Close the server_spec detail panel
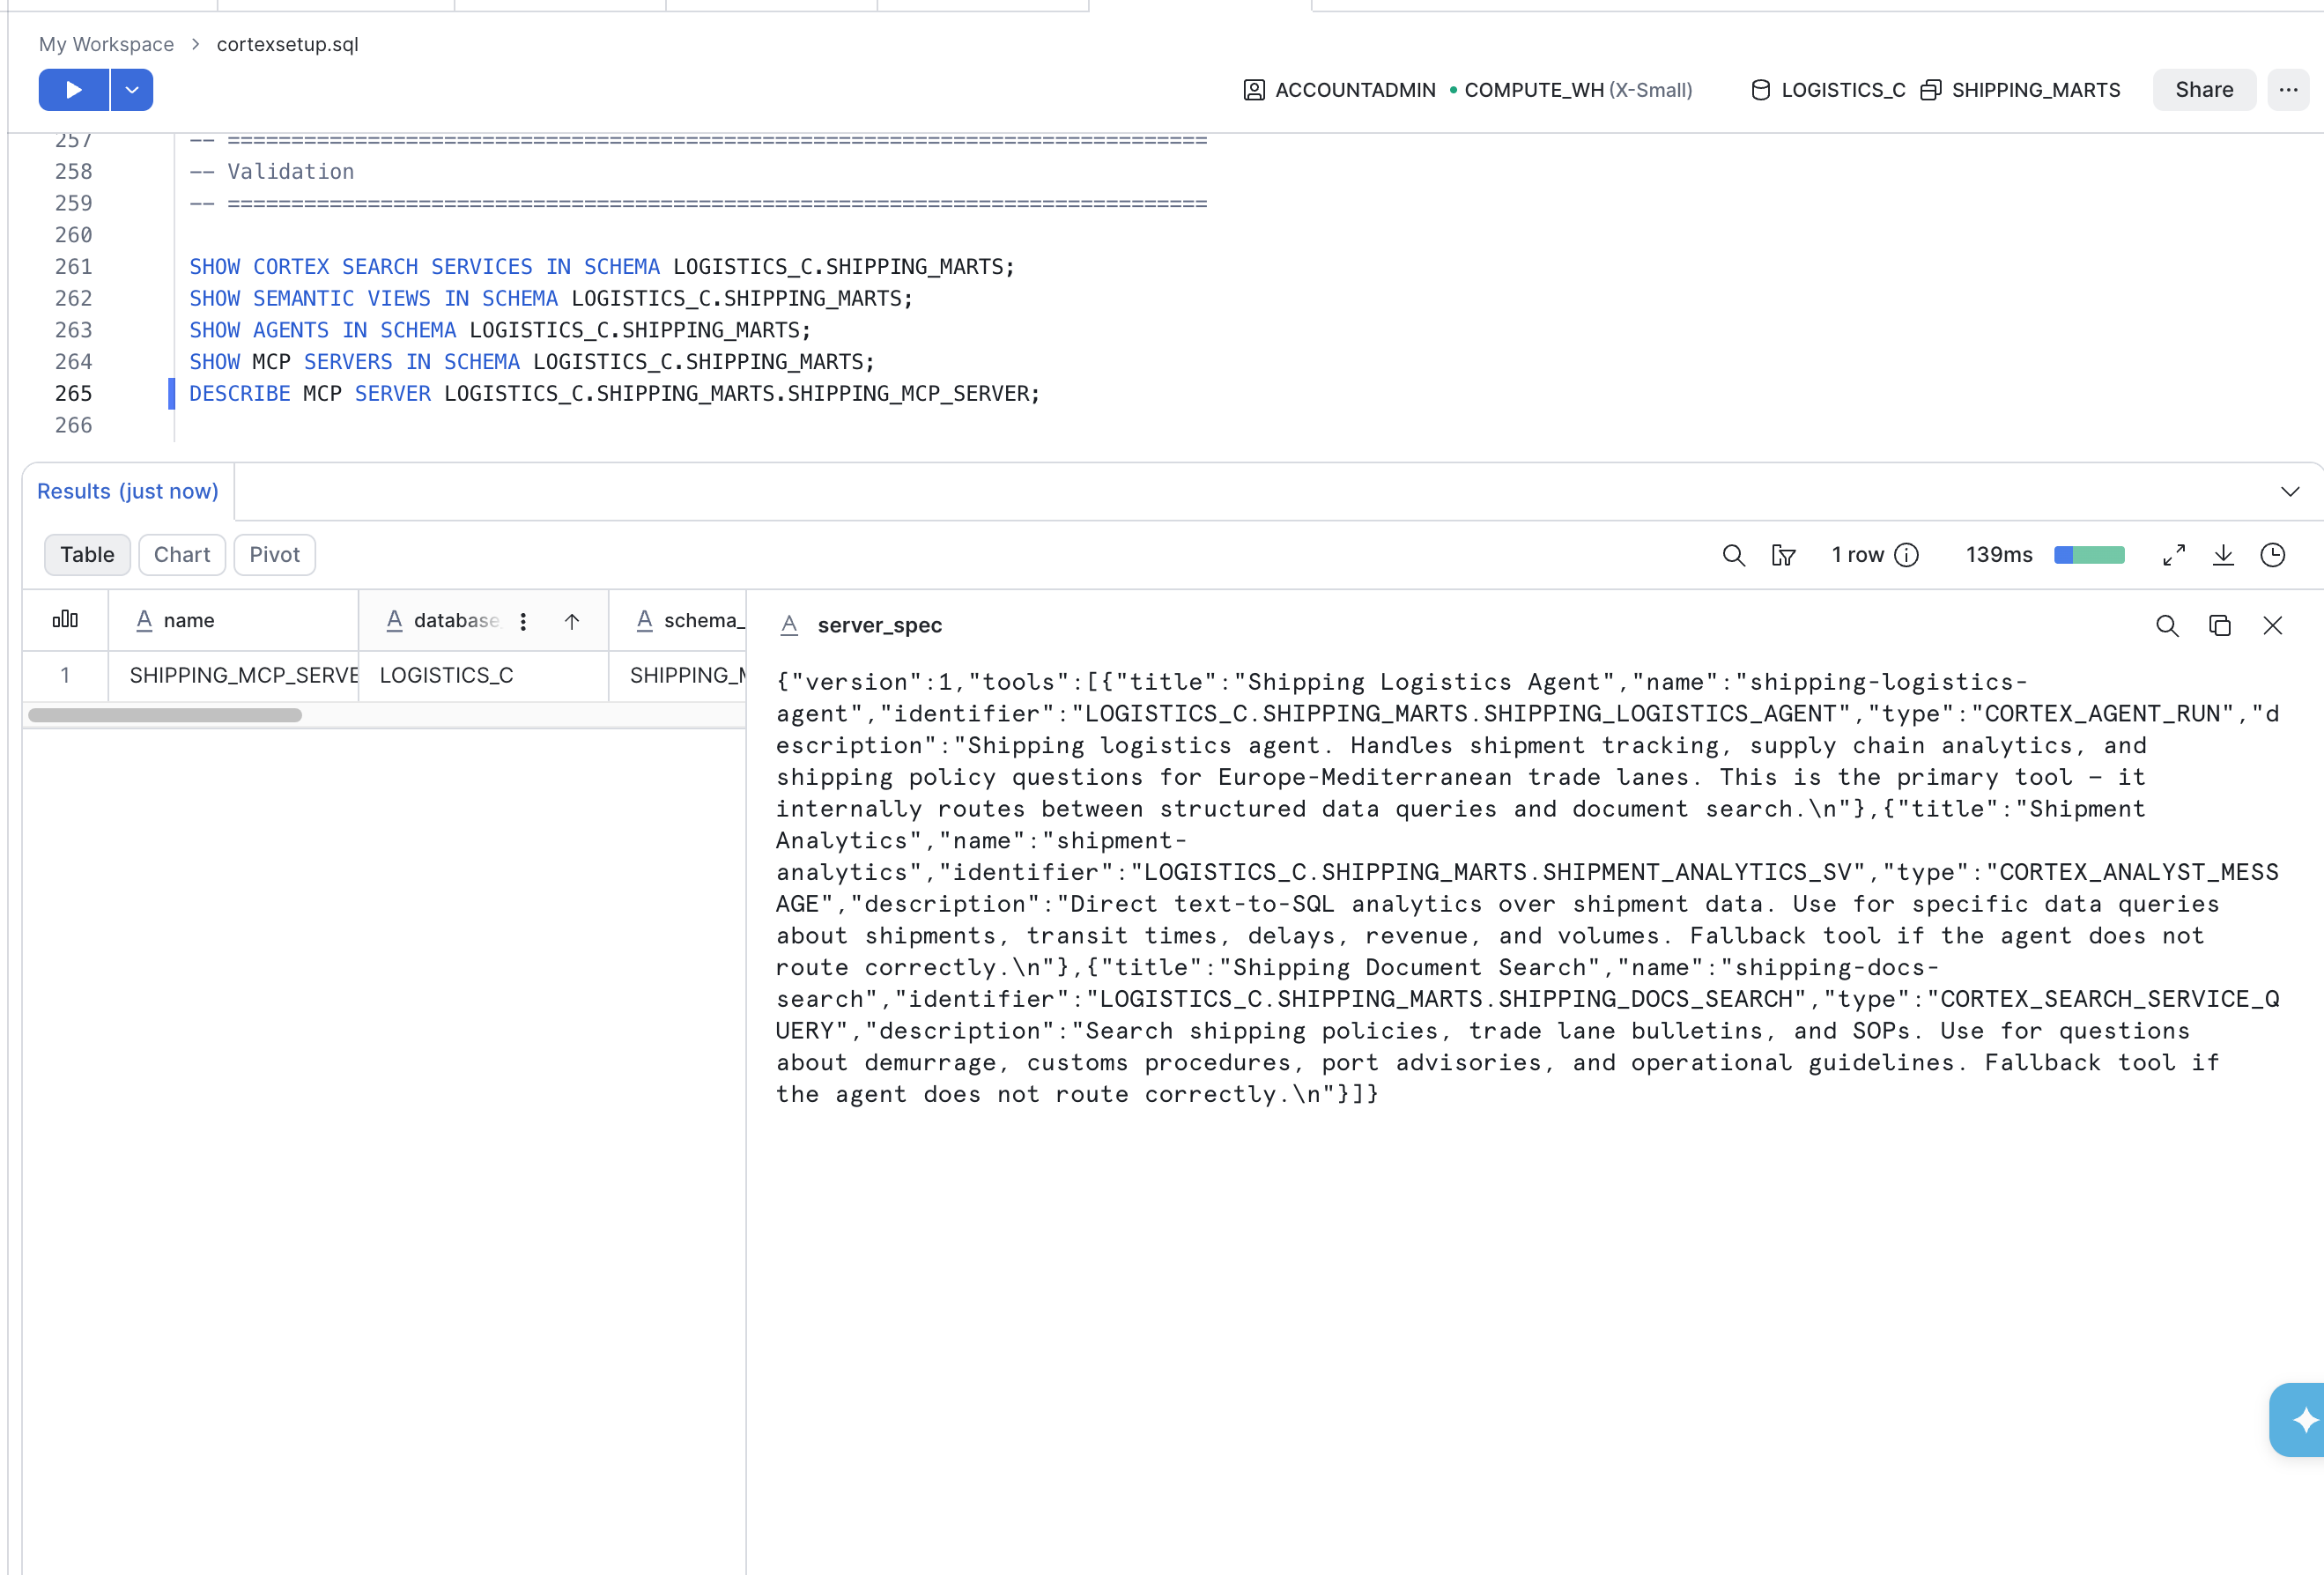This screenshot has width=2324, height=1575. 2272,625
